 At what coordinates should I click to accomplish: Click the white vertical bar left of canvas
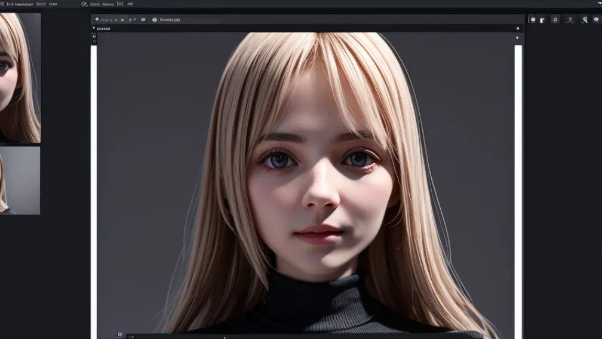click(x=94, y=192)
